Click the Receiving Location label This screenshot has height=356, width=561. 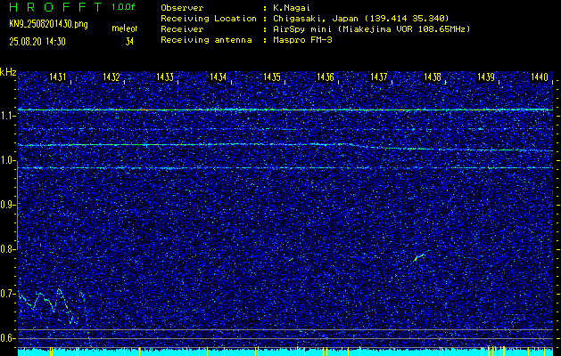209,18
